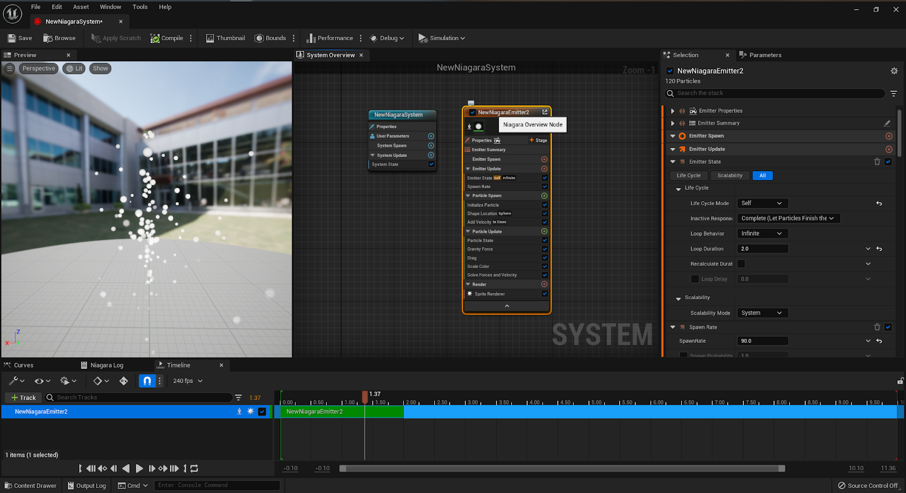The width and height of the screenshot is (906, 493).
Task: Reset Loop Duration to default
Action: tap(879, 249)
